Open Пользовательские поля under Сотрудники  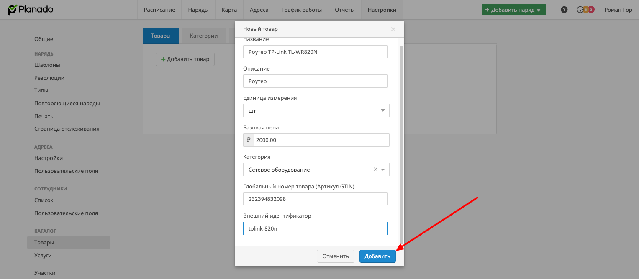[66, 213]
